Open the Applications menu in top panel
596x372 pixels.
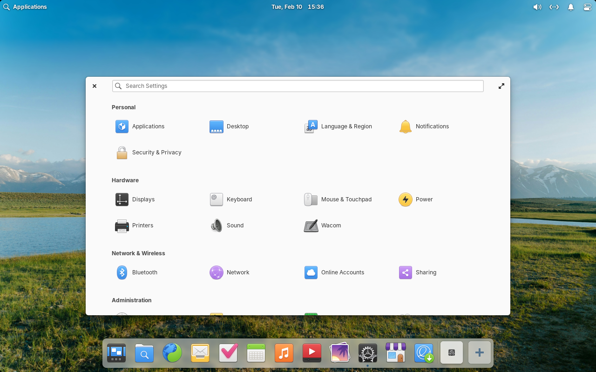[25, 7]
